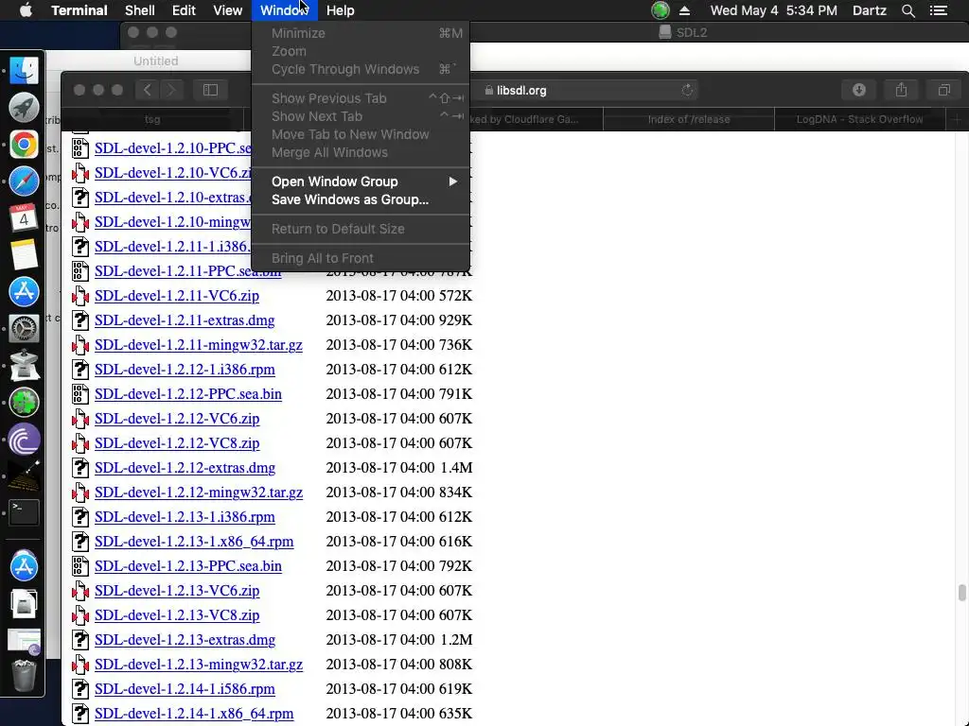Image resolution: width=969 pixels, height=726 pixels.
Task: Open Notes icon in the Dock
Action: (x=24, y=254)
